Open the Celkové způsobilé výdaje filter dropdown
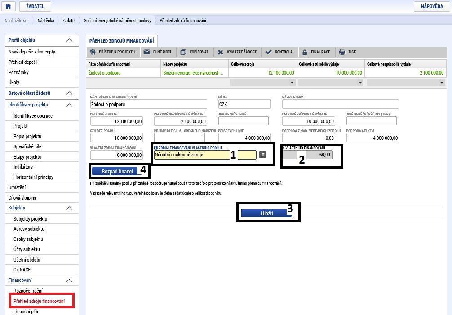The width and height of the screenshot is (452, 315). tap(360, 83)
